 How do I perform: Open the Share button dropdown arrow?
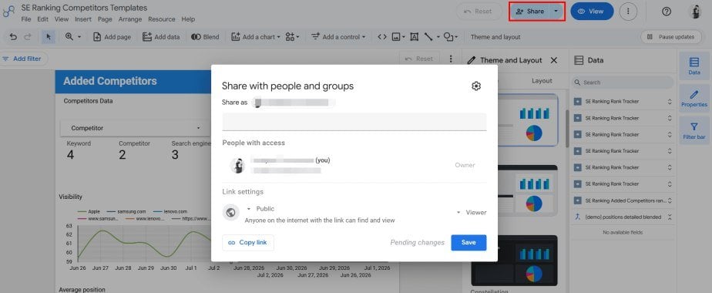coord(556,12)
